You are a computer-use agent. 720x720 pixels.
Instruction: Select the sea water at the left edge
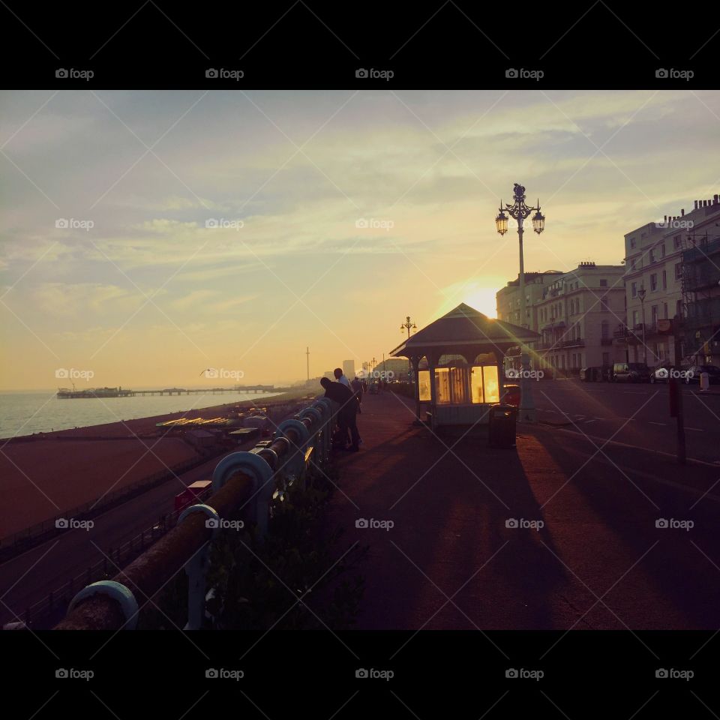(30, 412)
